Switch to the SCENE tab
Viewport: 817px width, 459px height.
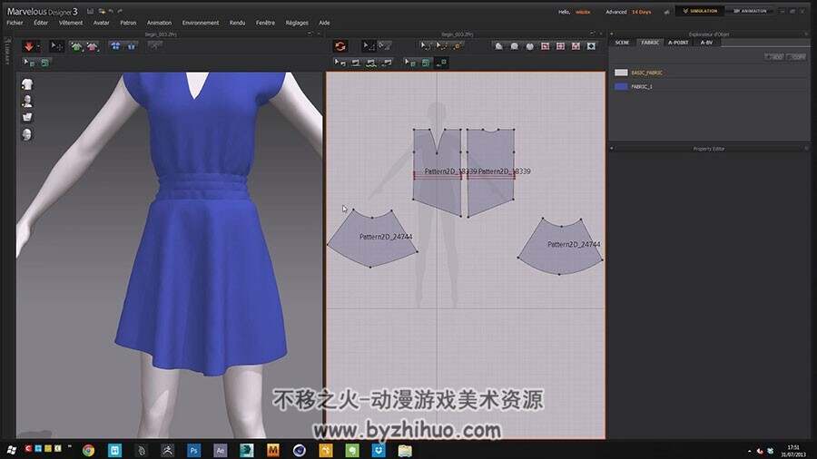tap(622, 43)
